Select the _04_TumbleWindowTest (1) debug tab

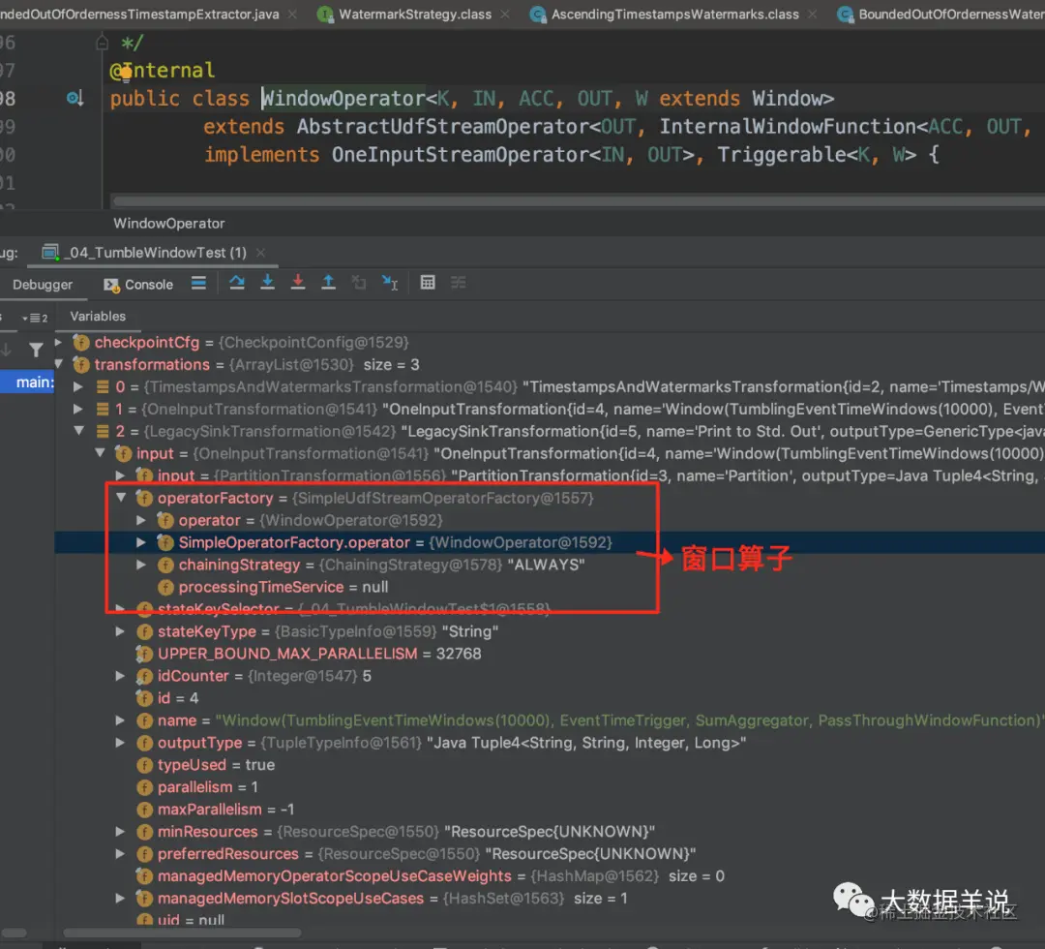coord(157,253)
